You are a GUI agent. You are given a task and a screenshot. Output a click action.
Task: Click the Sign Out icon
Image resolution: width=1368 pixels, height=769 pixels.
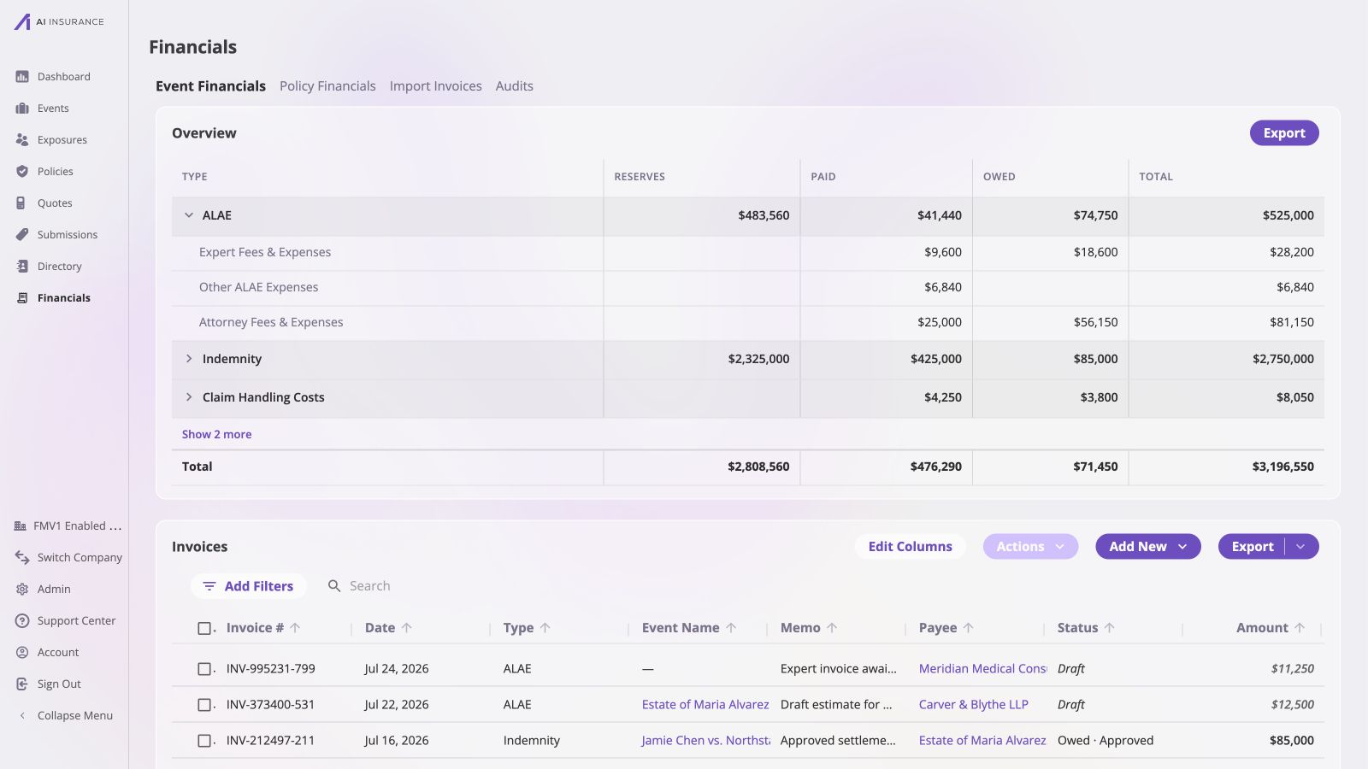coord(22,684)
